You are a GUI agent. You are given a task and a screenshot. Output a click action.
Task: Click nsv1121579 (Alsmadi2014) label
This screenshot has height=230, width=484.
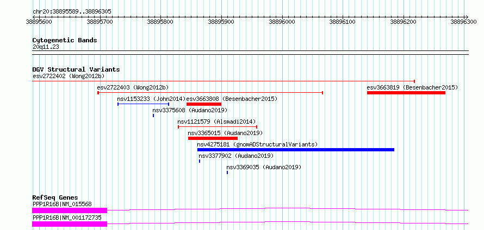(x=216, y=122)
